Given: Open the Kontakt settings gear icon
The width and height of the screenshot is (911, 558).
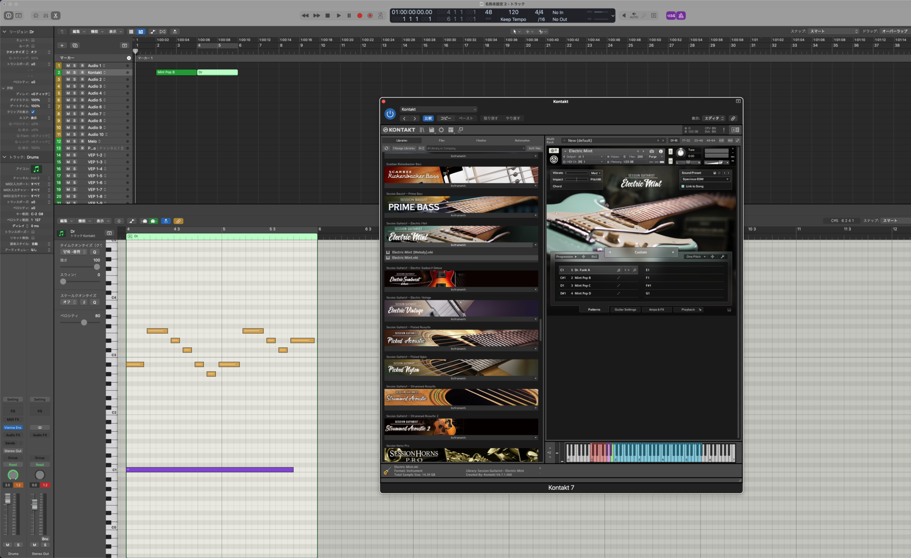Looking at the screenshot, I should [x=441, y=129].
